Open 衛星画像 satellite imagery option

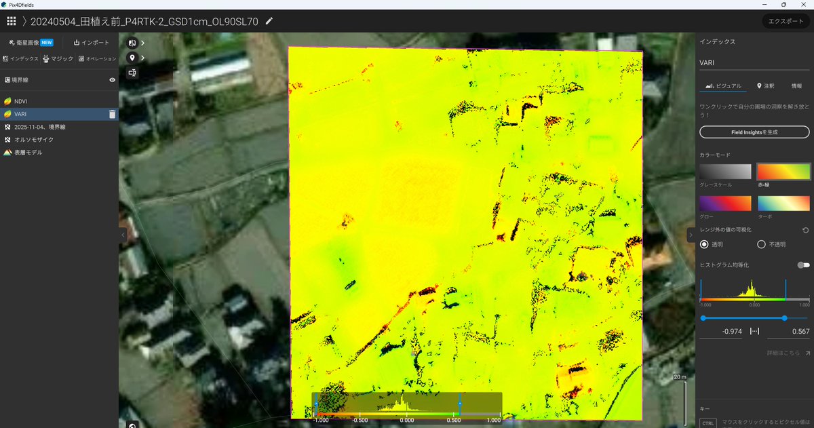point(31,42)
